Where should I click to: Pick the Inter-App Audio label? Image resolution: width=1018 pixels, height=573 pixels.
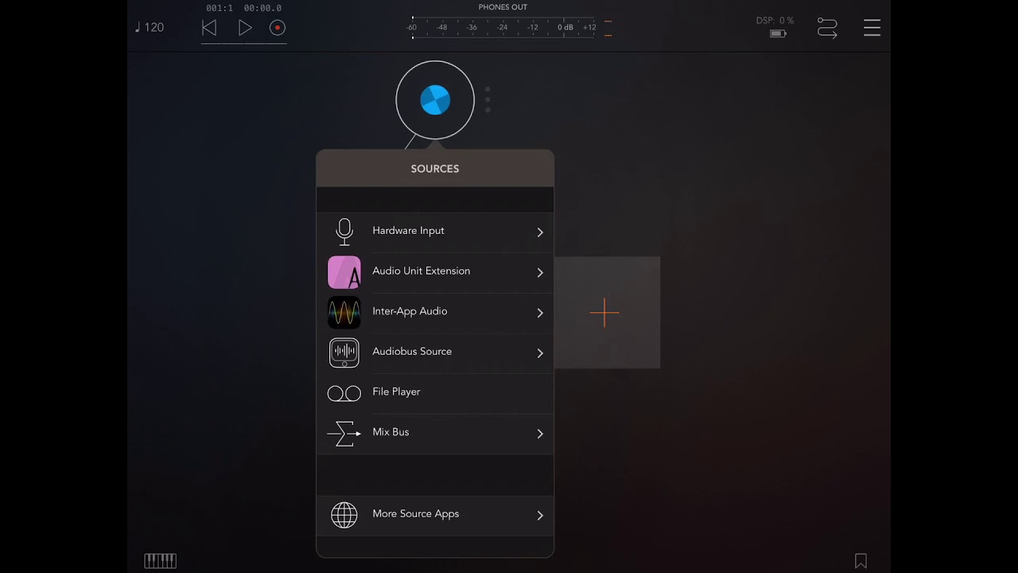410,311
